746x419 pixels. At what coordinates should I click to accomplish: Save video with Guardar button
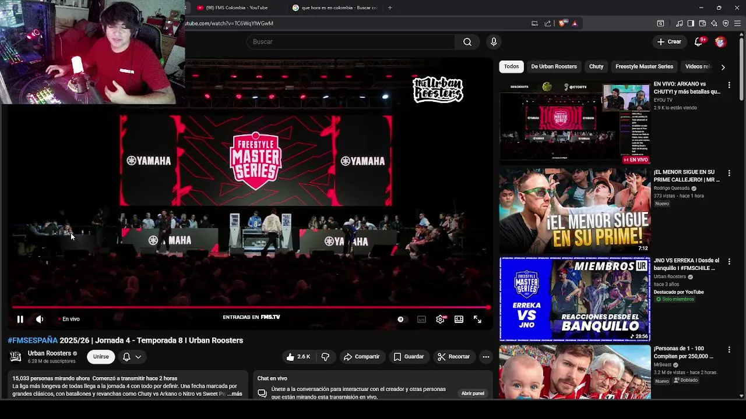pyautogui.click(x=409, y=357)
